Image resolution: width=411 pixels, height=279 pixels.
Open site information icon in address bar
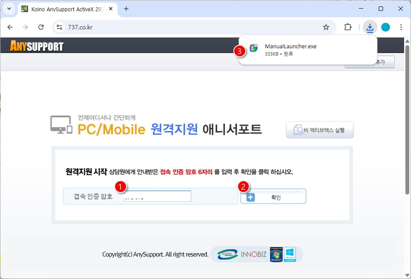[x=59, y=27]
